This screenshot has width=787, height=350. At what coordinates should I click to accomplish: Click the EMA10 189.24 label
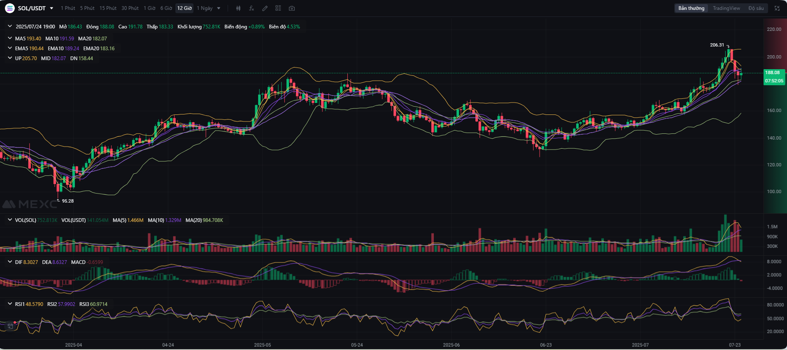tap(63, 49)
